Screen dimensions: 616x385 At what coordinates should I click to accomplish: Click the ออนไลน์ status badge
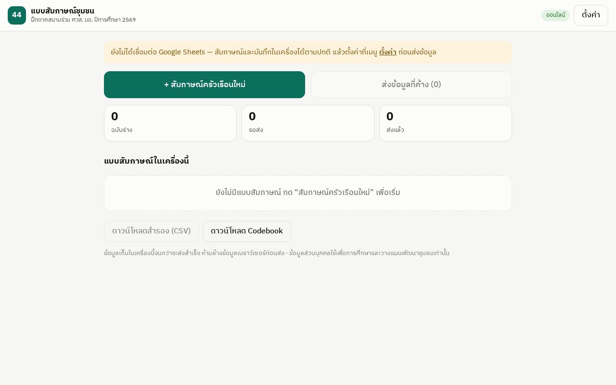555,15
